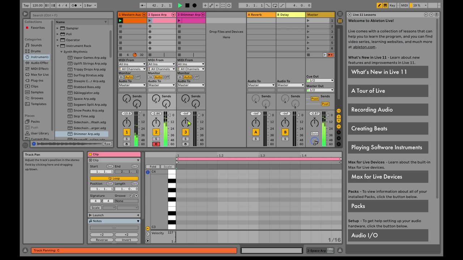This screenshot has height=260, width=463.
Task: Enable MIDI arrangement overdub plus icon
Action: [205, 5]
